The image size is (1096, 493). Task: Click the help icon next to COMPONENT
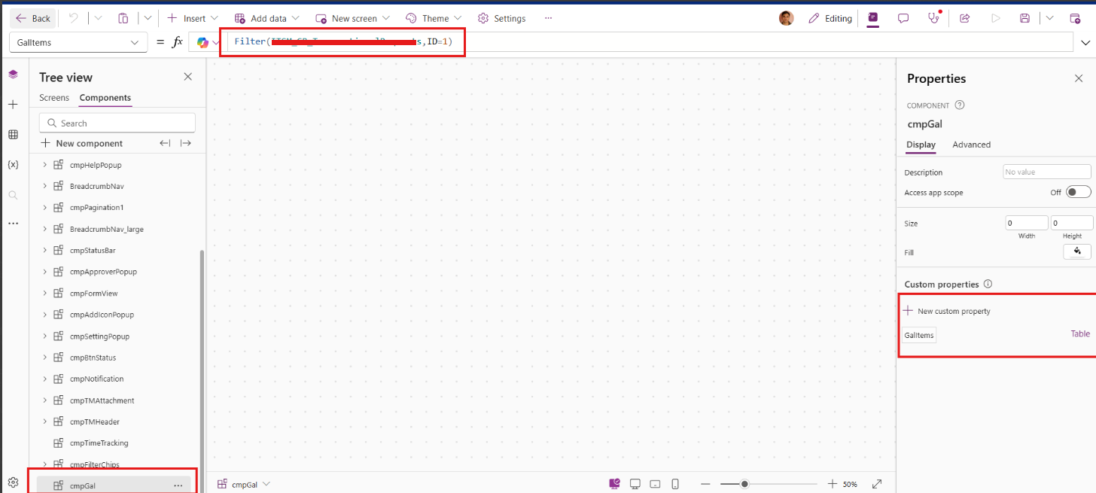coord(960,105)
